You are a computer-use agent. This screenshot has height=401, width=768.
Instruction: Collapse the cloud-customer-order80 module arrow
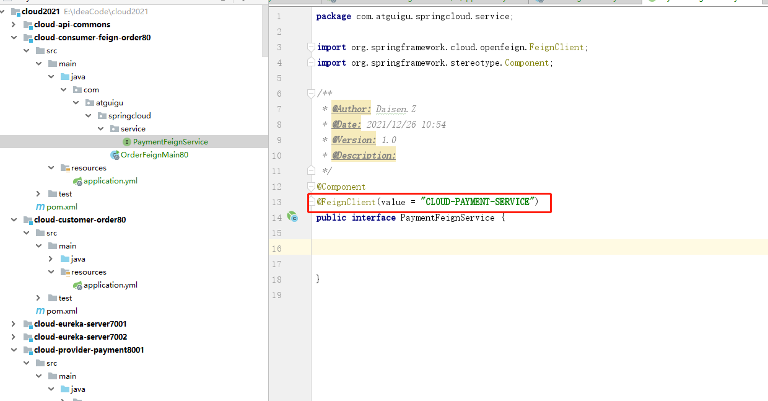(x=14, y=220)
